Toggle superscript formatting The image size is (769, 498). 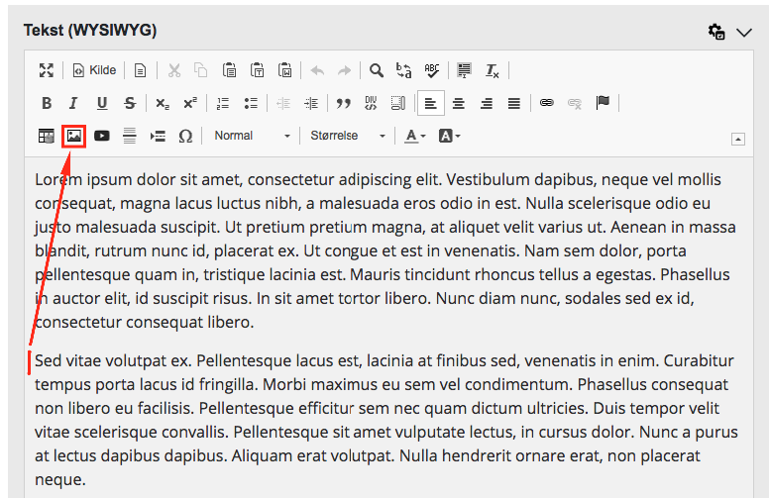coord(190,103)
